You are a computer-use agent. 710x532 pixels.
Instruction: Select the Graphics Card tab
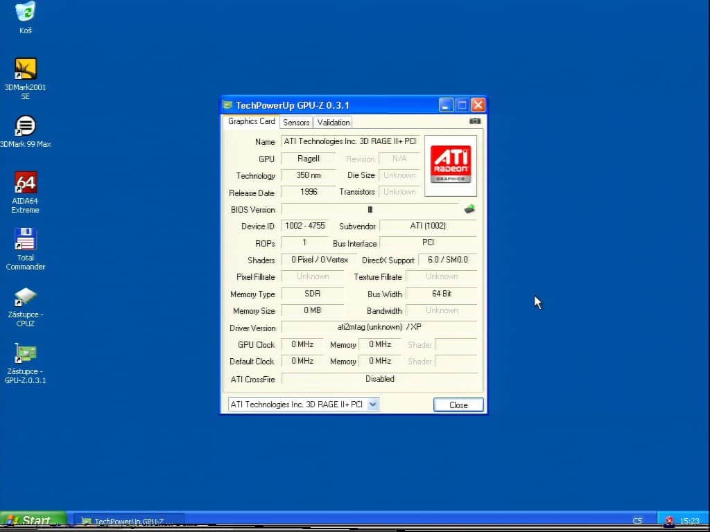[251, 122]
